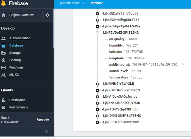Click the Firebase wordmark

(x=18, y=3)
